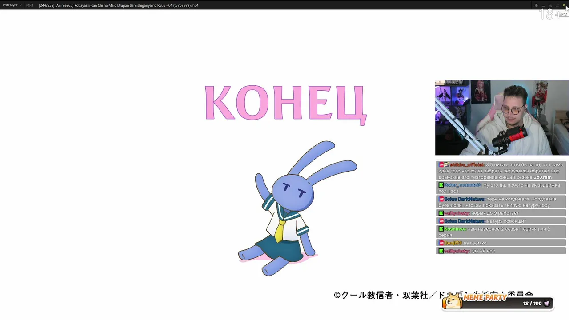
Task: Click the MP4 format label in title bar
Action: point(29,5)
